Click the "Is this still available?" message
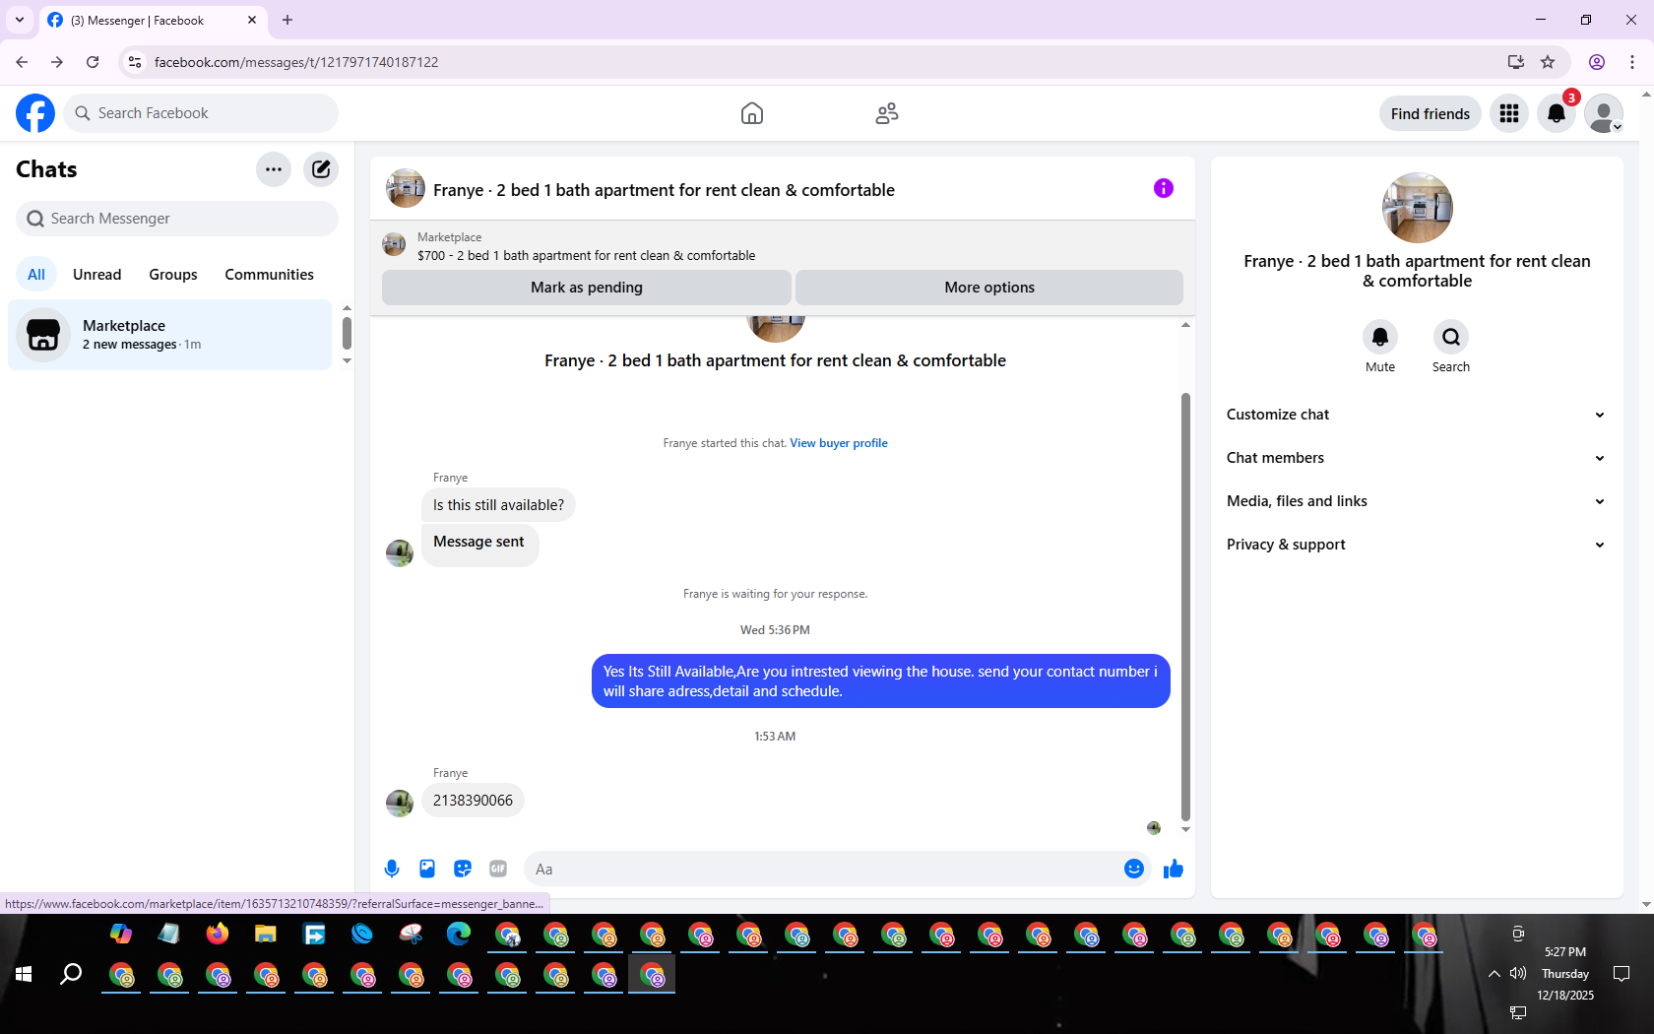The image size is (1654, 1034). click(498, 505)
